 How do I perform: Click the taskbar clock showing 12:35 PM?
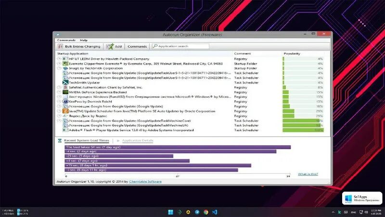click(x=376, y=212)
